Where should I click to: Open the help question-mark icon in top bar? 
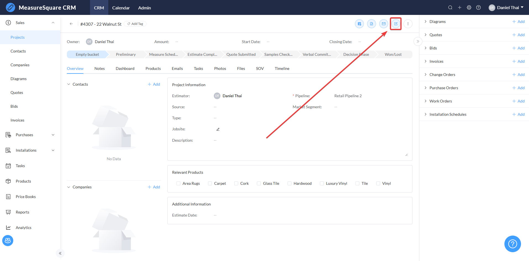[478, 7]
